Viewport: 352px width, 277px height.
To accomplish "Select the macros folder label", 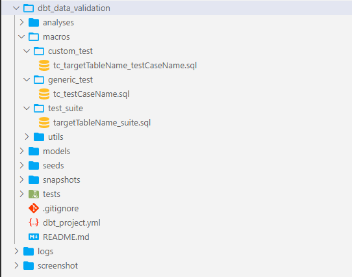I will tap(57, 37).
